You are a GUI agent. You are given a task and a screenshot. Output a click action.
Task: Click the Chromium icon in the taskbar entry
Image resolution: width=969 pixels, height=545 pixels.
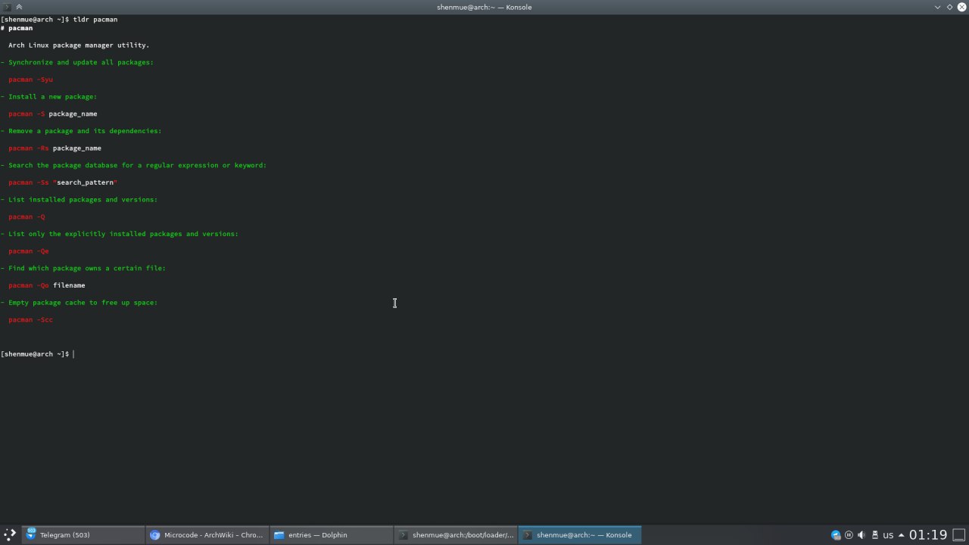155,534
